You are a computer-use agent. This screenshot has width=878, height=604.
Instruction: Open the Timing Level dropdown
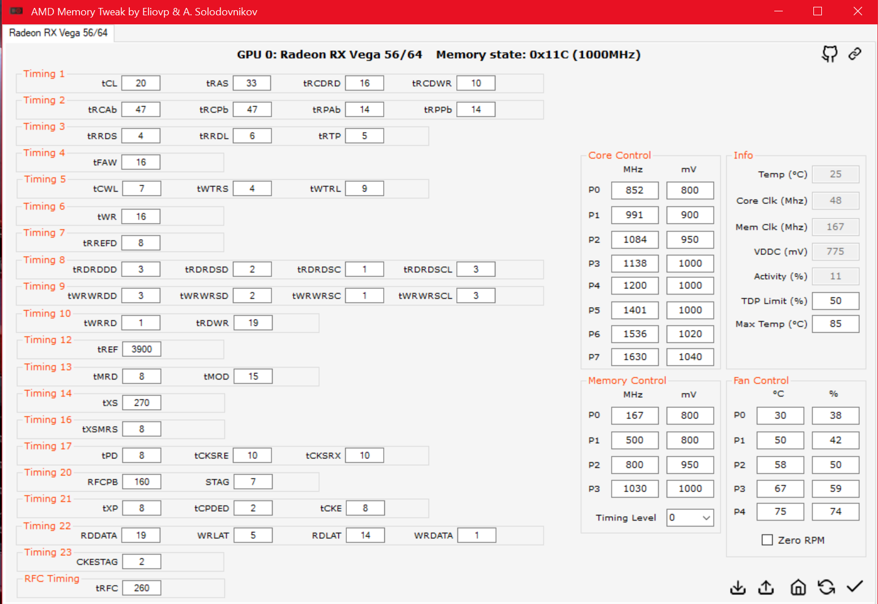click(x=690, y=517)
